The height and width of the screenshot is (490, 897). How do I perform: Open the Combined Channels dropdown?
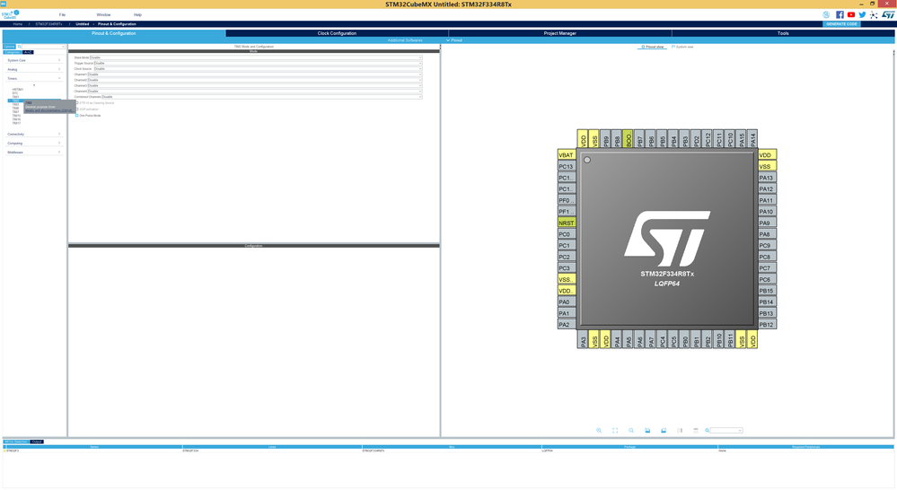[261, 97]
